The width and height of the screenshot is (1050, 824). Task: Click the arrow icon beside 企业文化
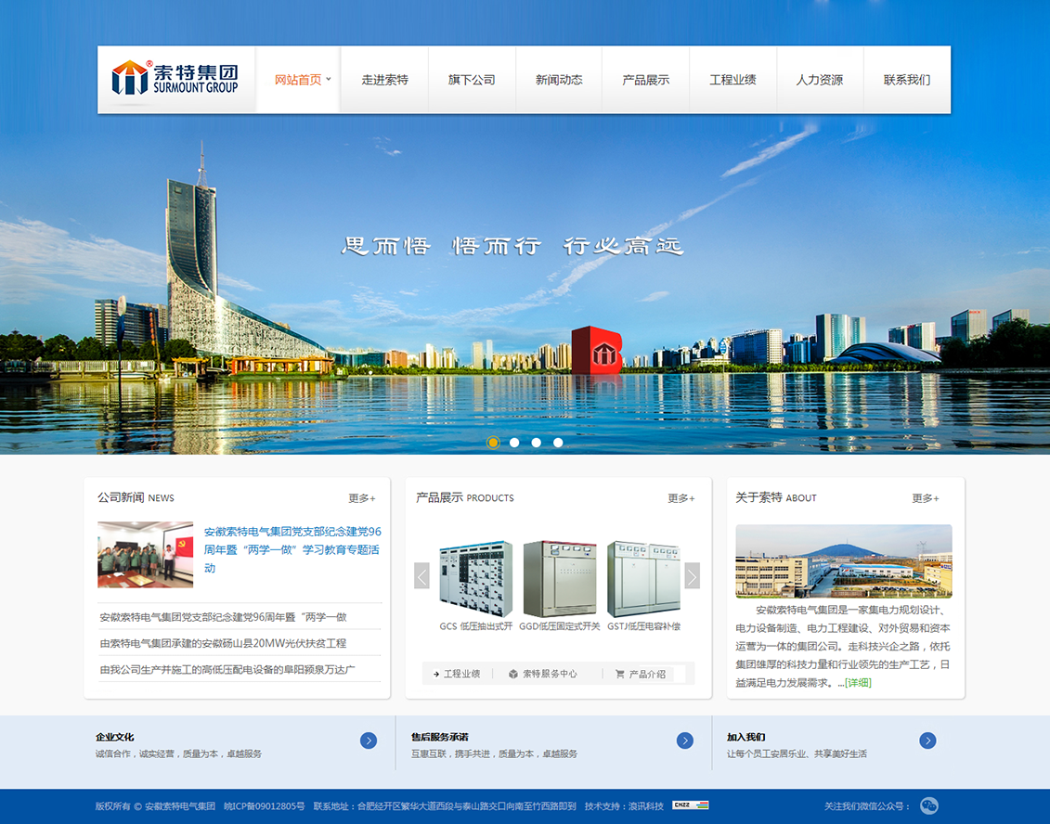pos(369,740)
